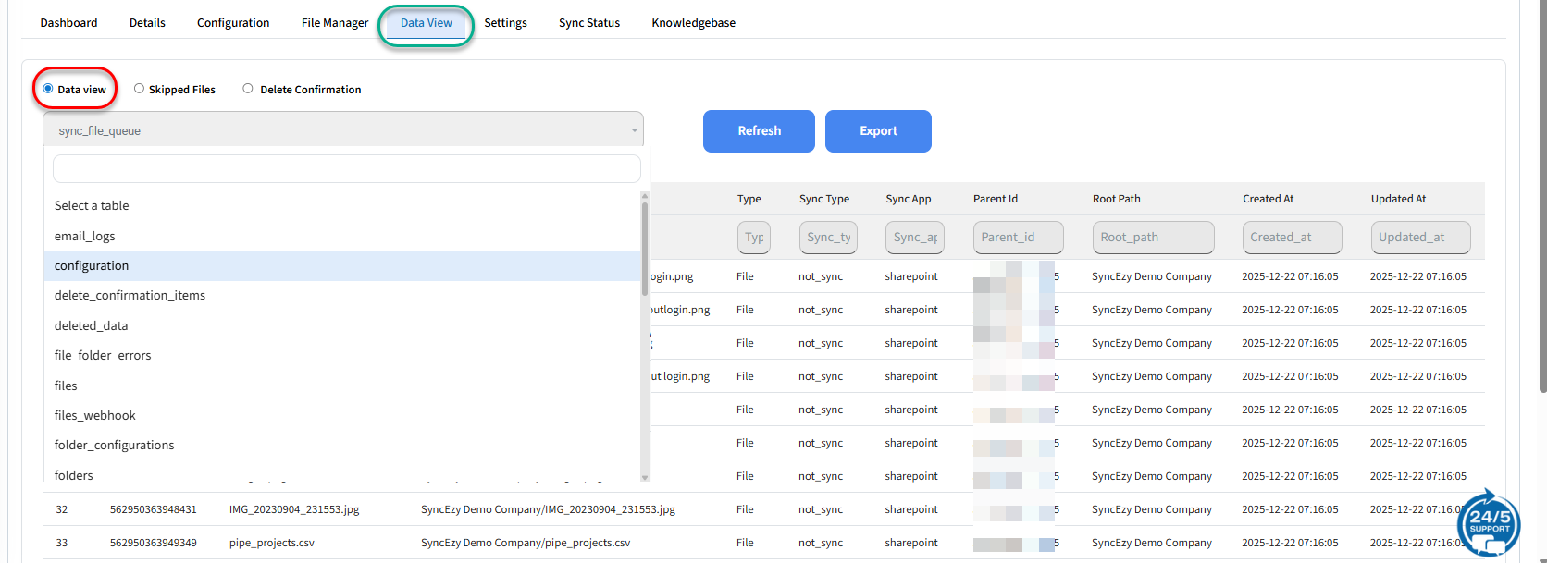
Task: Choose the Delete Confirmation radio option
Action: click(248, 89)
